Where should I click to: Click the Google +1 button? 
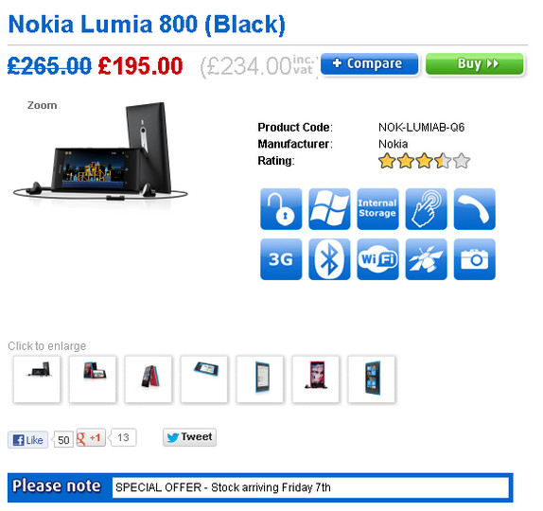[91, 437]
